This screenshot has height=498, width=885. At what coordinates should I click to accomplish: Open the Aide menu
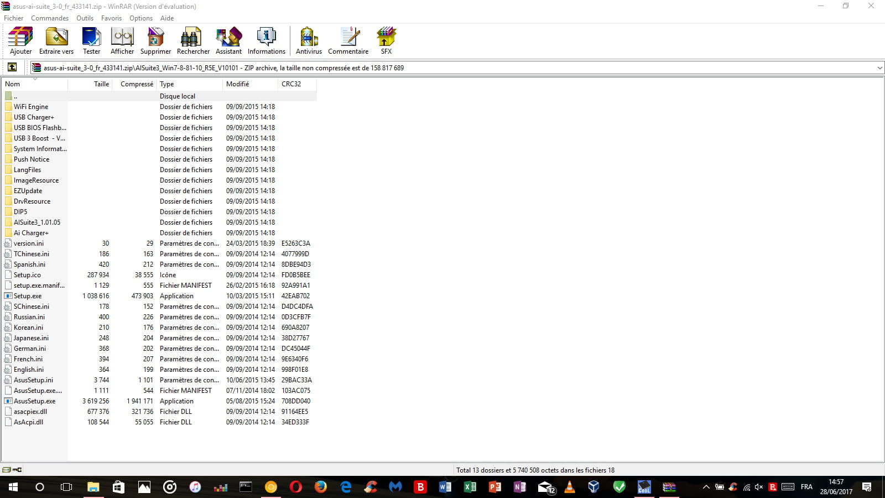(x=167, y=18)
